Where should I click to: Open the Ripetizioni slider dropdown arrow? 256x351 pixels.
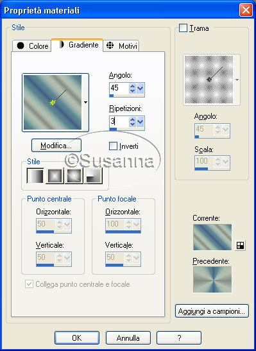141,122
